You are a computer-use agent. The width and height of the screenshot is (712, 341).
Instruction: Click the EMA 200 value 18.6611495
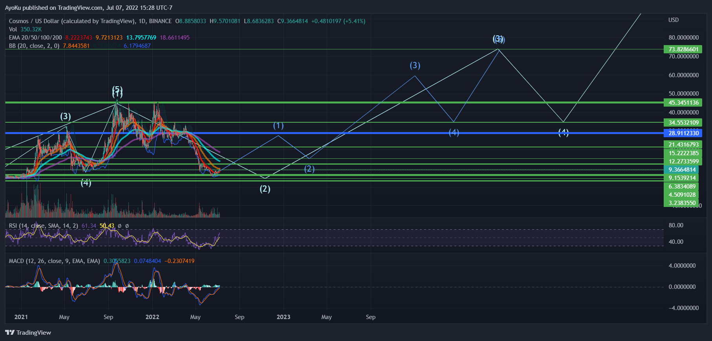pyautogui.click(x=175, y=38)
